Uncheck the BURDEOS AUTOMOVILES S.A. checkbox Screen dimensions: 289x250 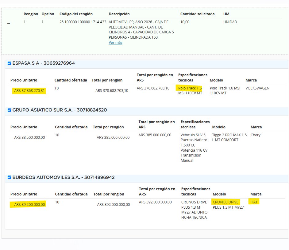click(x=9, y=177)
